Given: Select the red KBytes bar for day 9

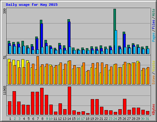Looking at the screenshot, I should point(46,105).
